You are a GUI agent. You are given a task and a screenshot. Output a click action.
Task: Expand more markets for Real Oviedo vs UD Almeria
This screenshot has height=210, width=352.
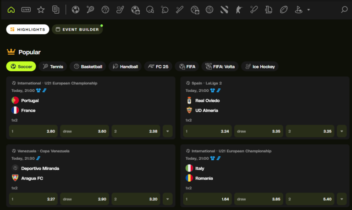coord(341,131)
